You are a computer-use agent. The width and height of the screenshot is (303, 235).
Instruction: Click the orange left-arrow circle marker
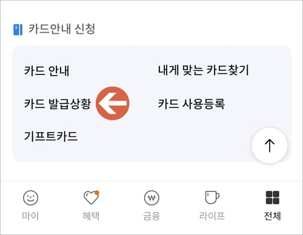pyautogui.click(x=113, y=104)
